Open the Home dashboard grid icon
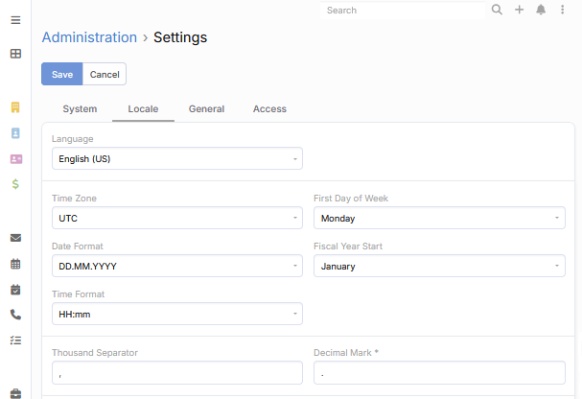Viewport: 582px width, 399px height. pyautogui.click(x=15, y=54)
